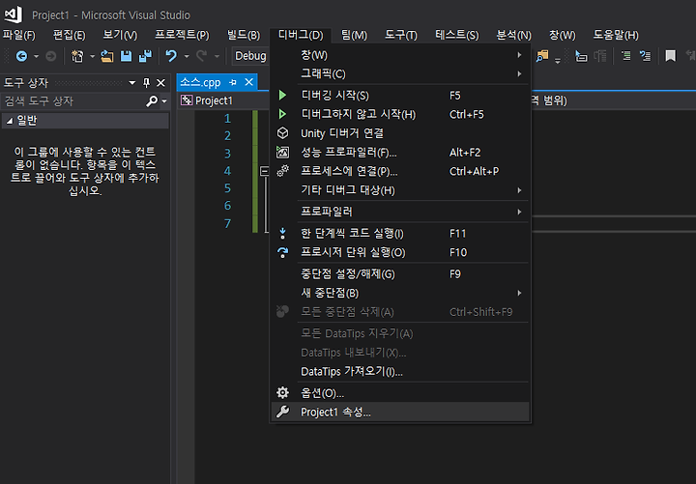Select 디버깅 시작(S) menu entry

pos(400,96)
